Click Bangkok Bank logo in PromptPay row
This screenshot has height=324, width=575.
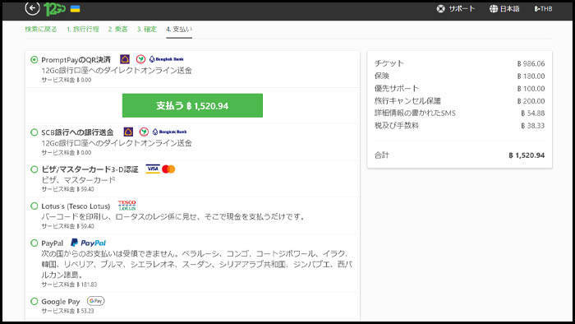(166, 59)
